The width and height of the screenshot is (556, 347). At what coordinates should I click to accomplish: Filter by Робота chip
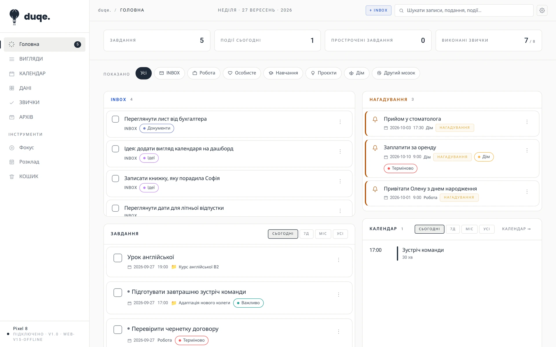click(x=204, y=73)
